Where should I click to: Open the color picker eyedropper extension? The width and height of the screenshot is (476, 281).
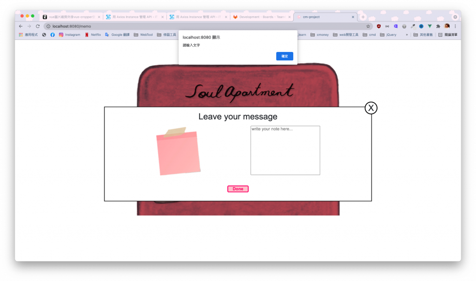click(413, 26)
